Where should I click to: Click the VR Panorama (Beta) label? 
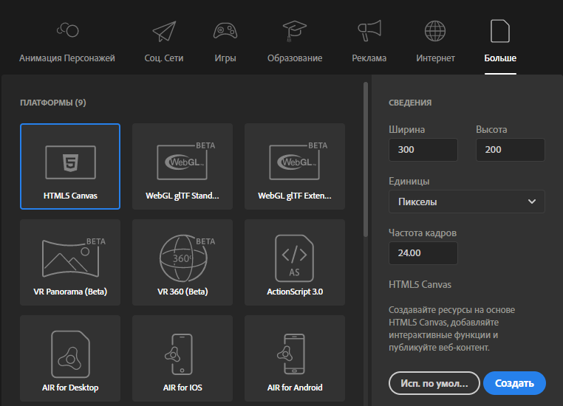pos(70,292)
